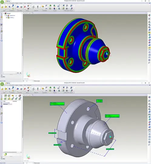Switch to second ribbon tab in upper window

[13, 3]
